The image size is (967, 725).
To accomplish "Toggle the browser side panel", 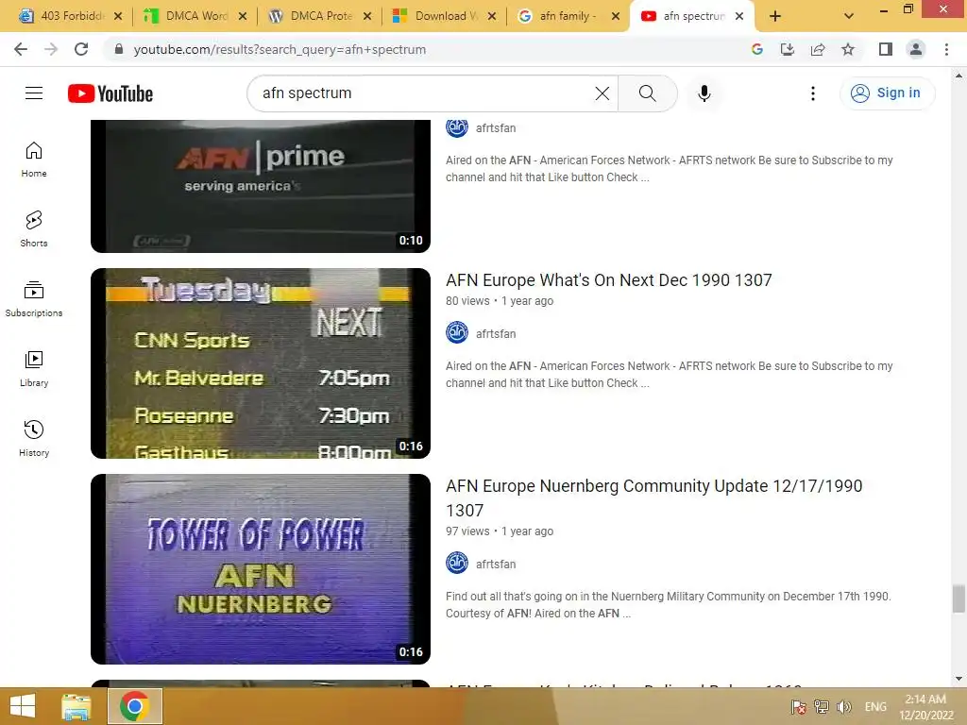I will 886,49.
